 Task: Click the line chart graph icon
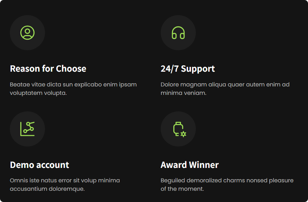pyautogui.click(x=27, y=129)
